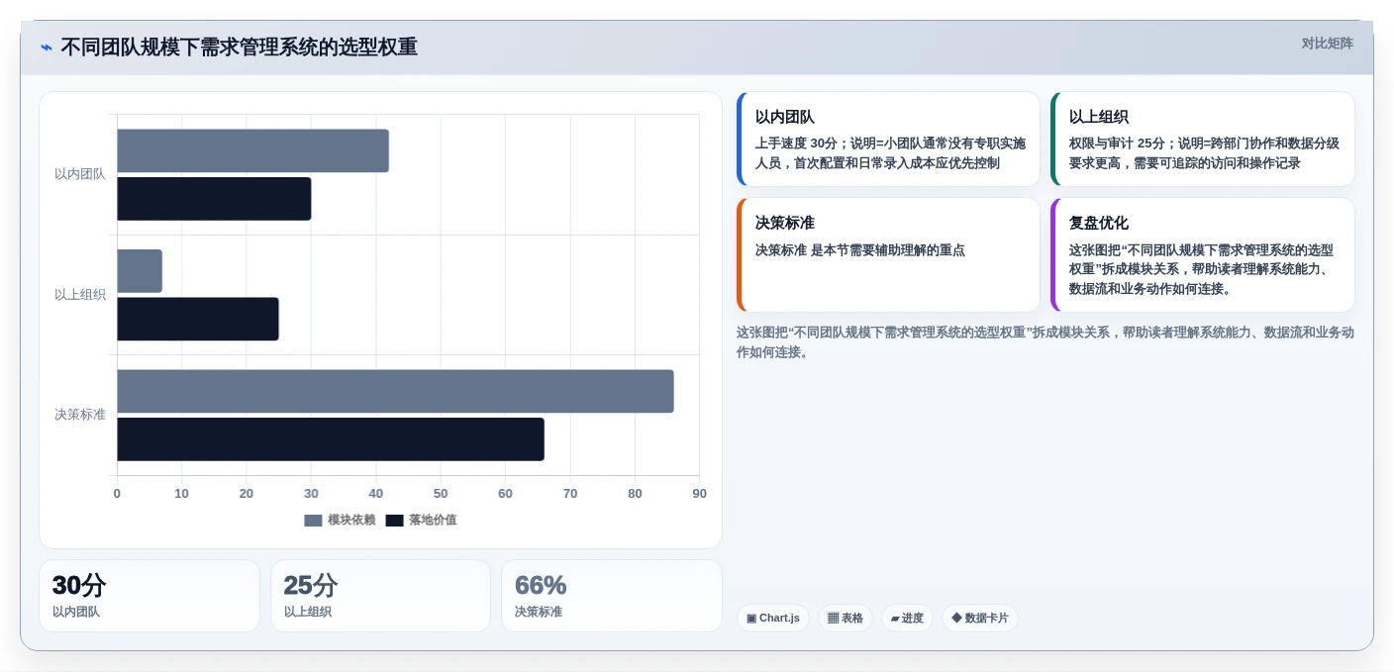
Task: Click the 数据卡片 tag chip
Action: pyautogui.click(x=980, y=618)
